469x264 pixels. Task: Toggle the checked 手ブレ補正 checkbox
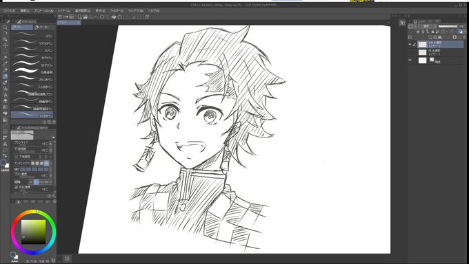click(x=16, y=187)
